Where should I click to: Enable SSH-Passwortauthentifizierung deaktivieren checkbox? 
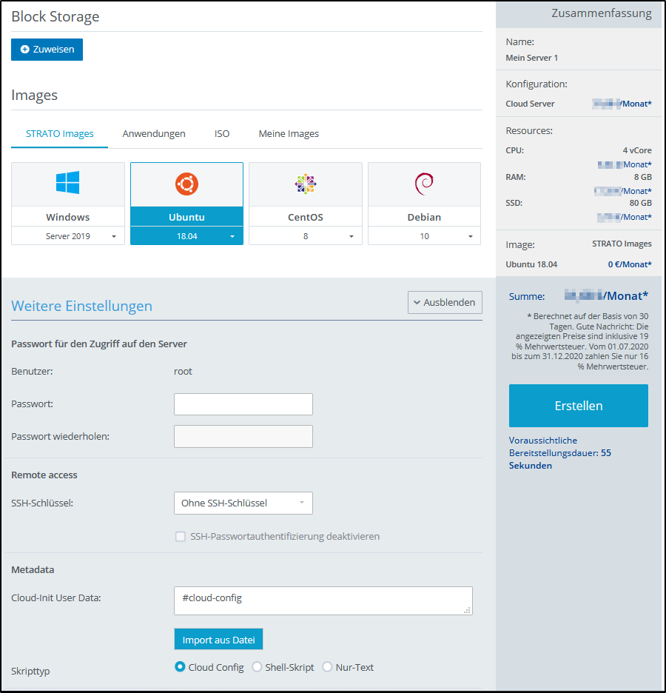181,535
